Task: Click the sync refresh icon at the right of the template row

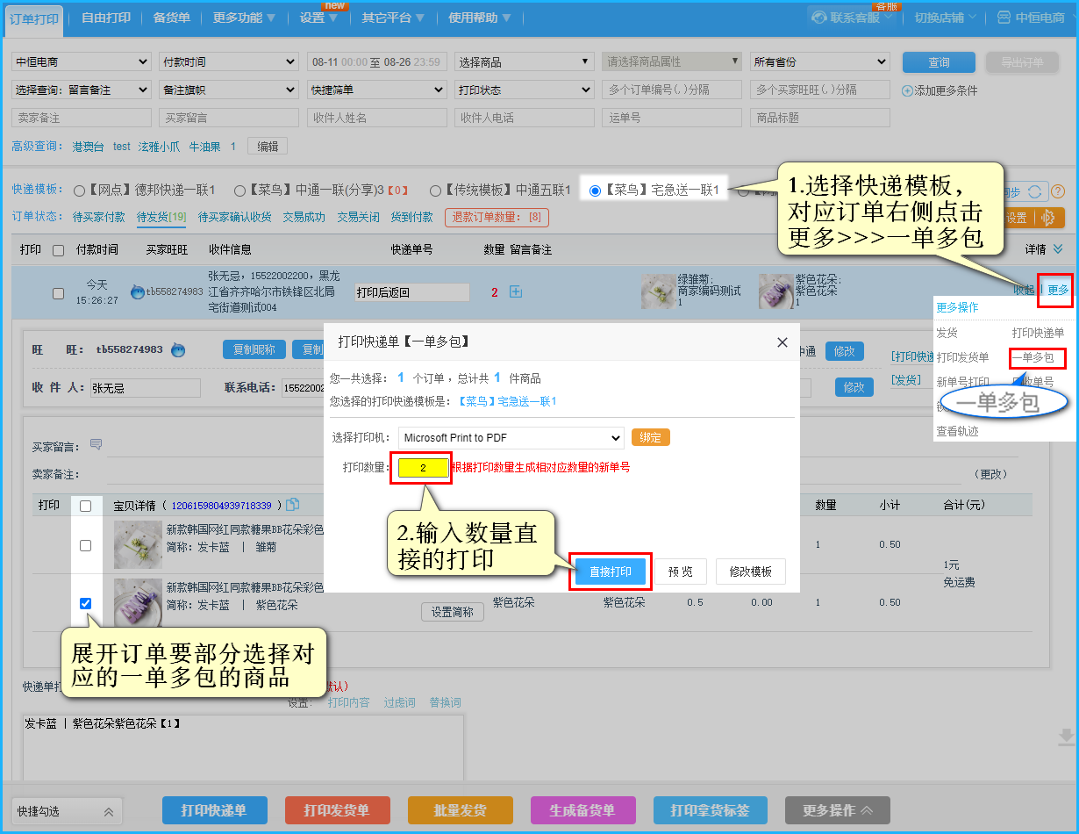Action: click(1037, 191)
